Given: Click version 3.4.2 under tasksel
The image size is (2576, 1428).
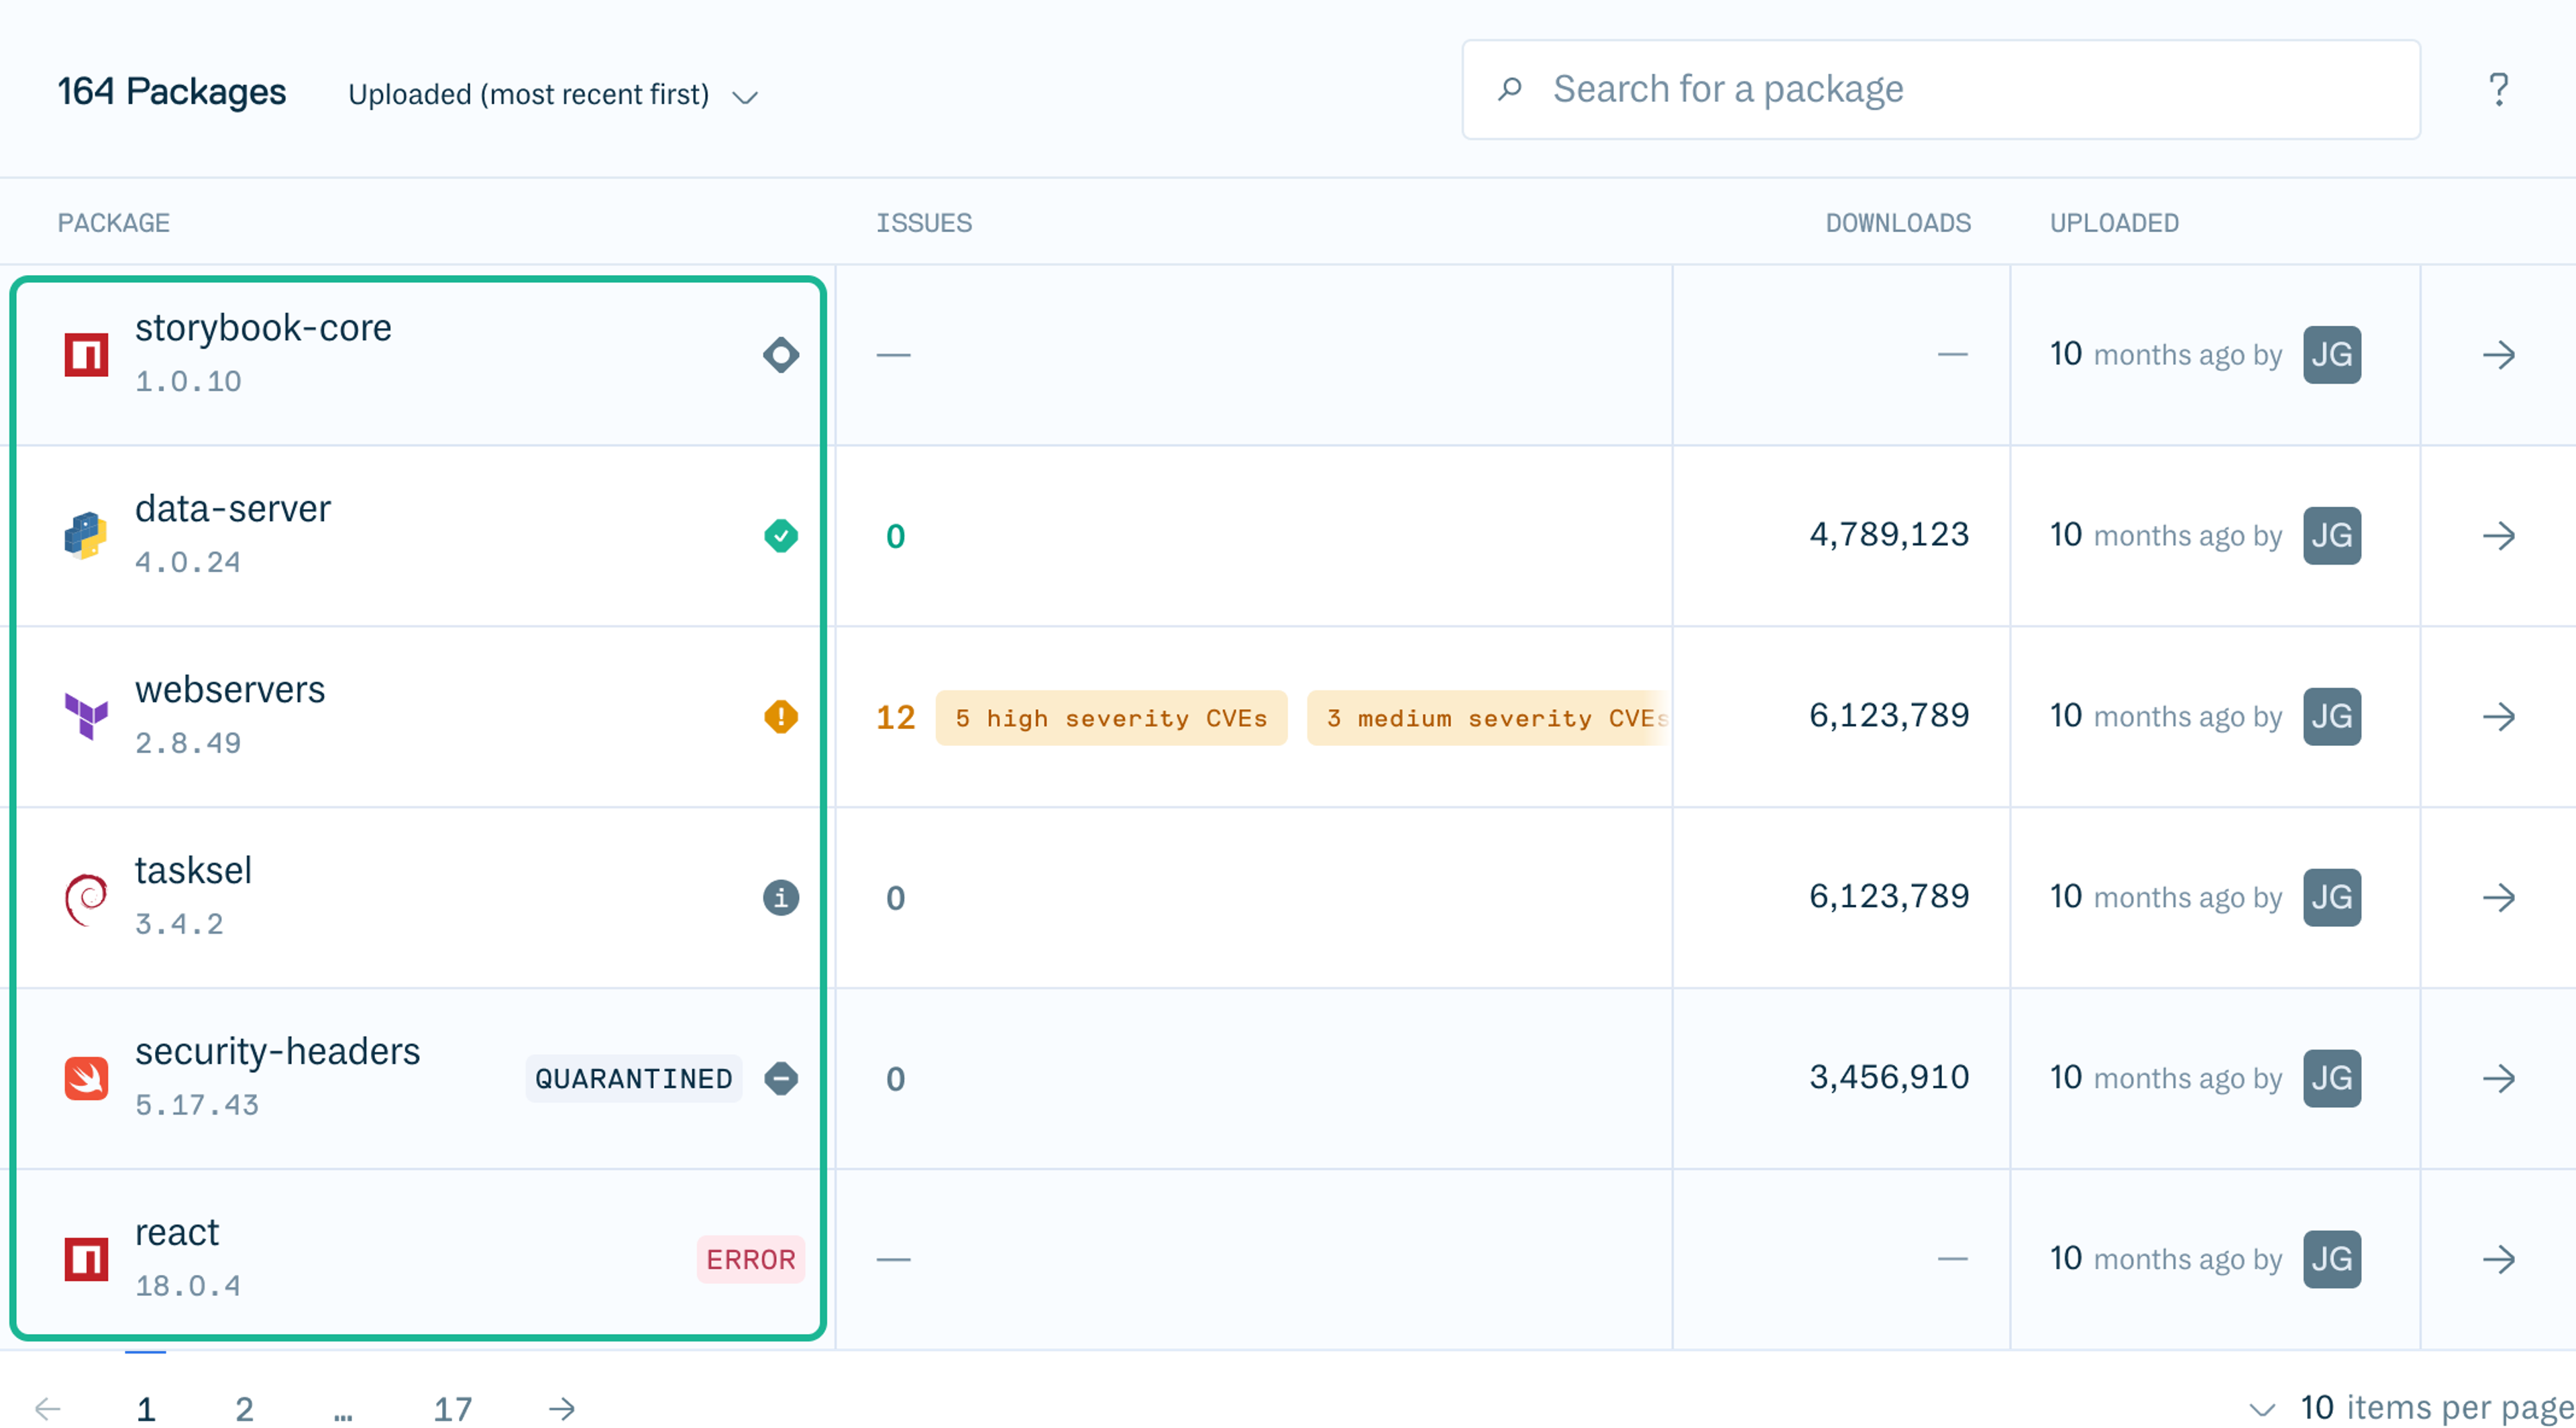Looking at the screenshot, I should tap(179, 925).
